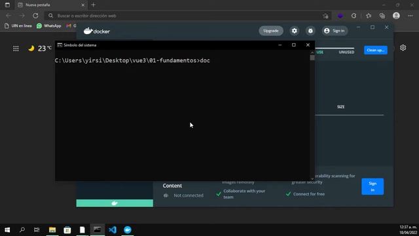Filter Docker images by UNUSED
The width and height of the screenshot is (419, 236).
pyautogui.click(x=346, y=52)
